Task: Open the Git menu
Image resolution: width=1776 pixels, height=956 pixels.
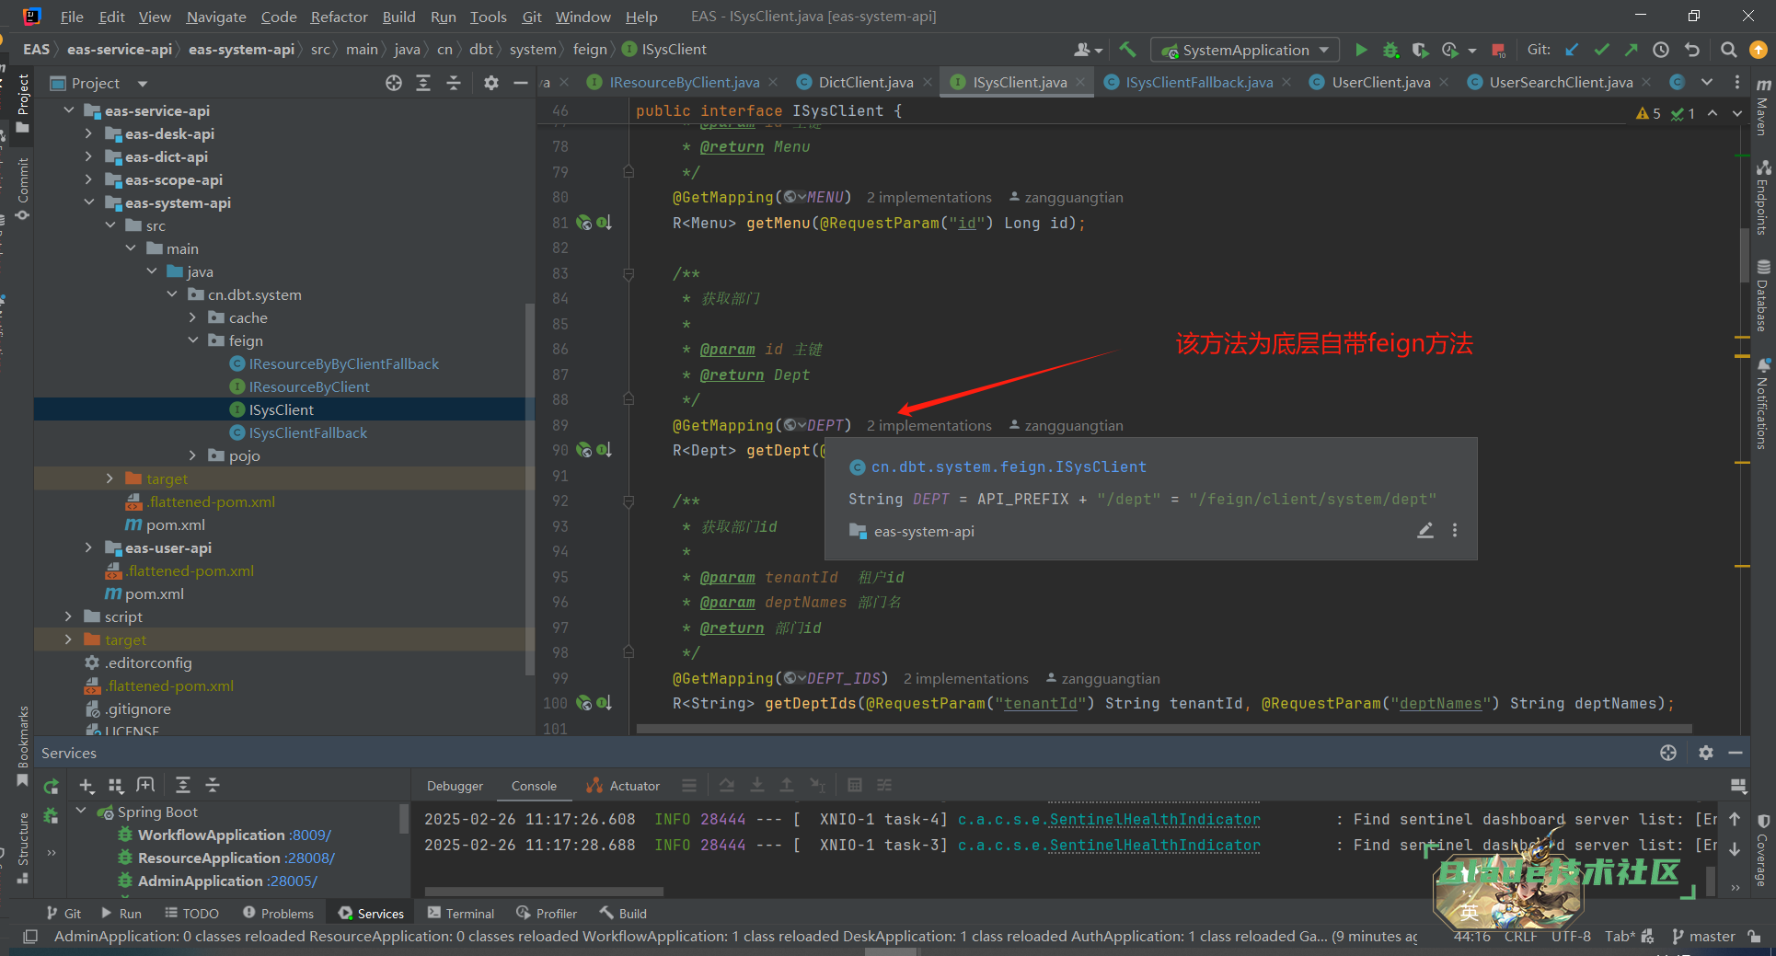Action: [x=531, y=17]
